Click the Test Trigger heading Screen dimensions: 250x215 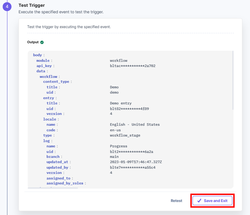(31, 5)
